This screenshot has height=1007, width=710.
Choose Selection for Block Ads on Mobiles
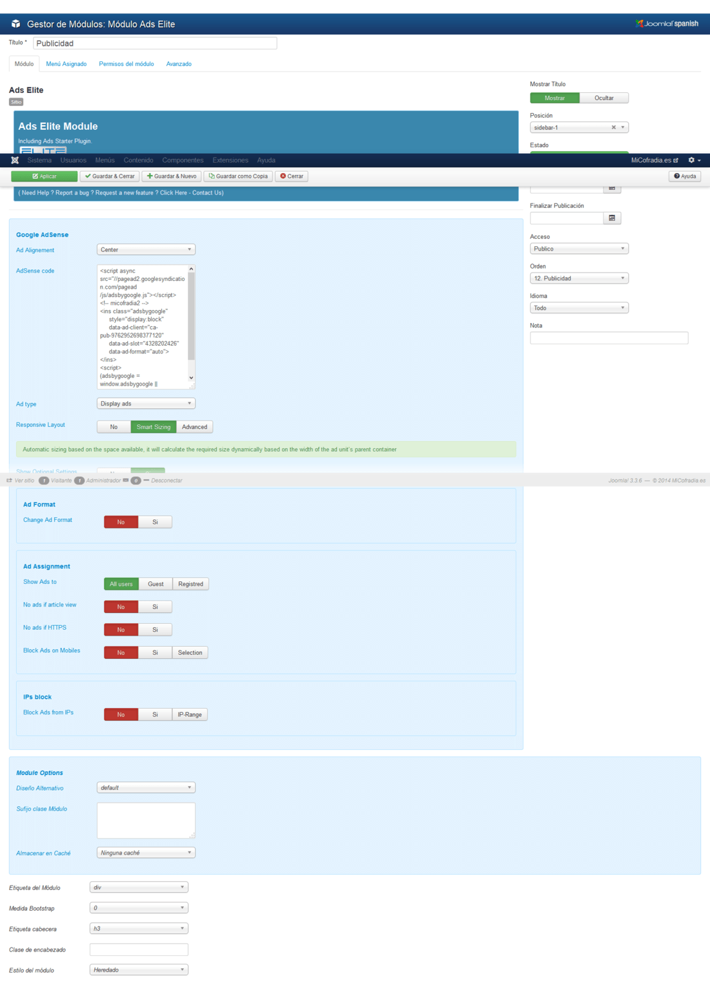pyautogui.click(x=190, y=652)
